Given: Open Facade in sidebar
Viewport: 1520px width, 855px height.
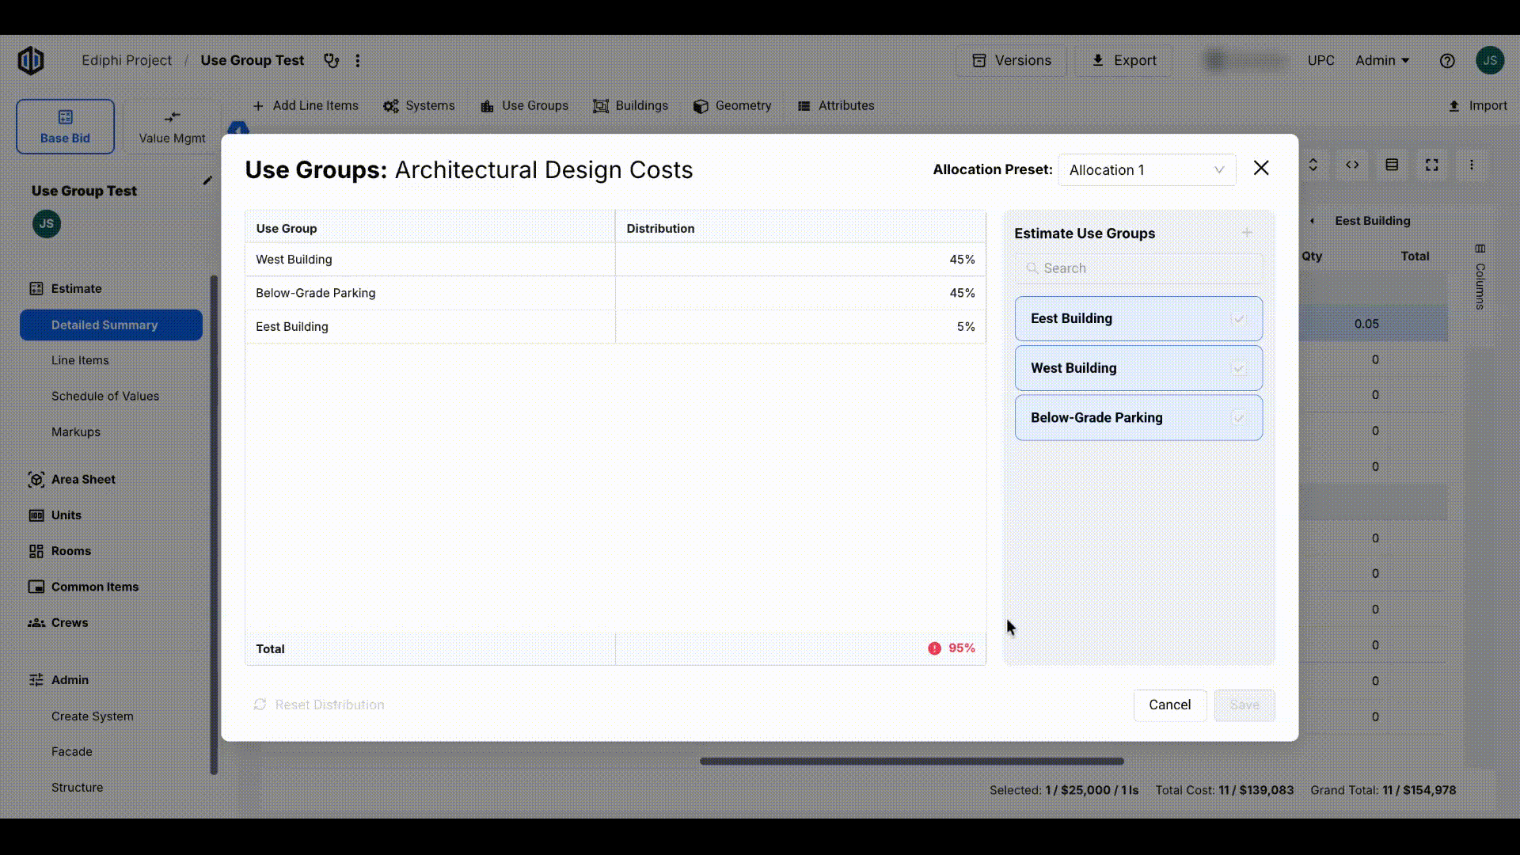Looking at the screenshot, I should [72, 751].
